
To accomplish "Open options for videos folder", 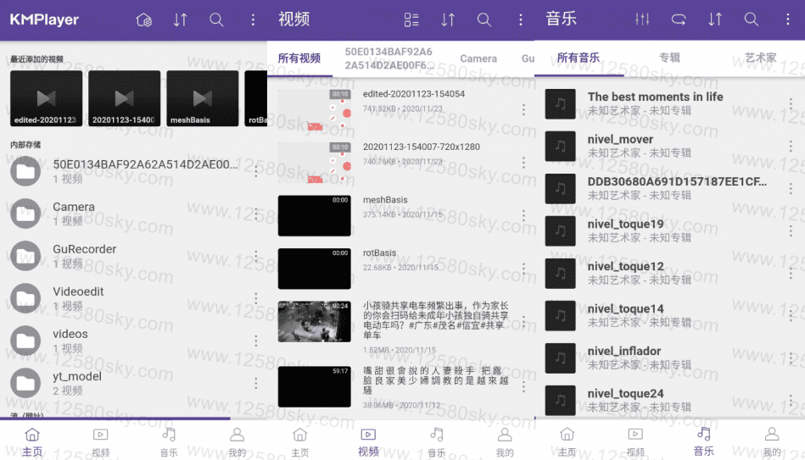I will [255, 341].
